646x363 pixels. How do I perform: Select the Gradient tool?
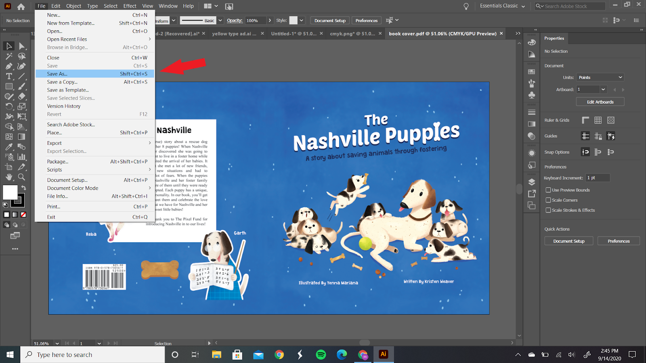pyautogui.click(x=22, y=137)
